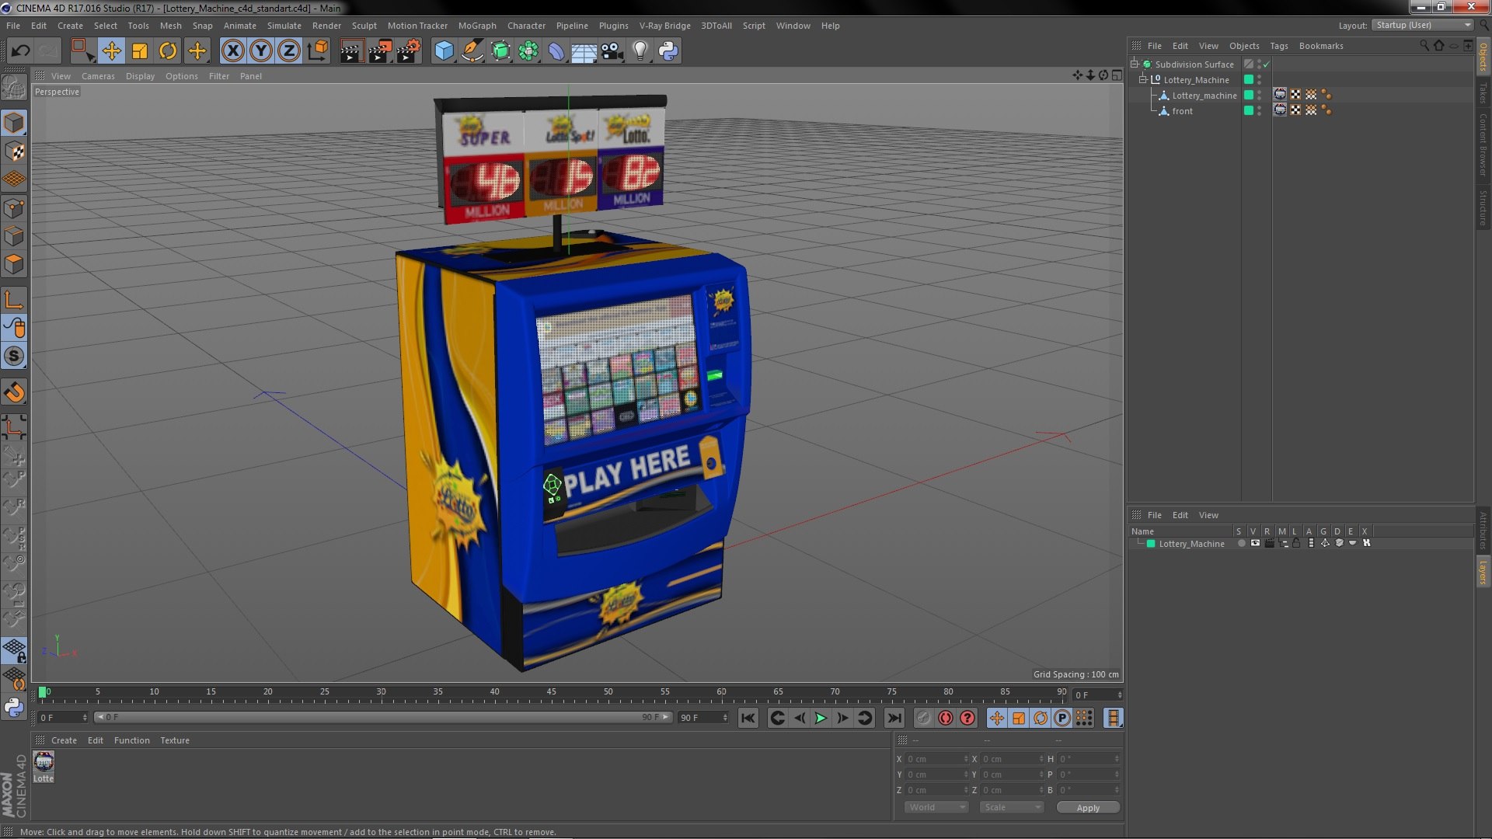The width and height of the screenshot is (1492, 839).
Task: Select the Move tool in top toolbar
Action: point(111,51)
